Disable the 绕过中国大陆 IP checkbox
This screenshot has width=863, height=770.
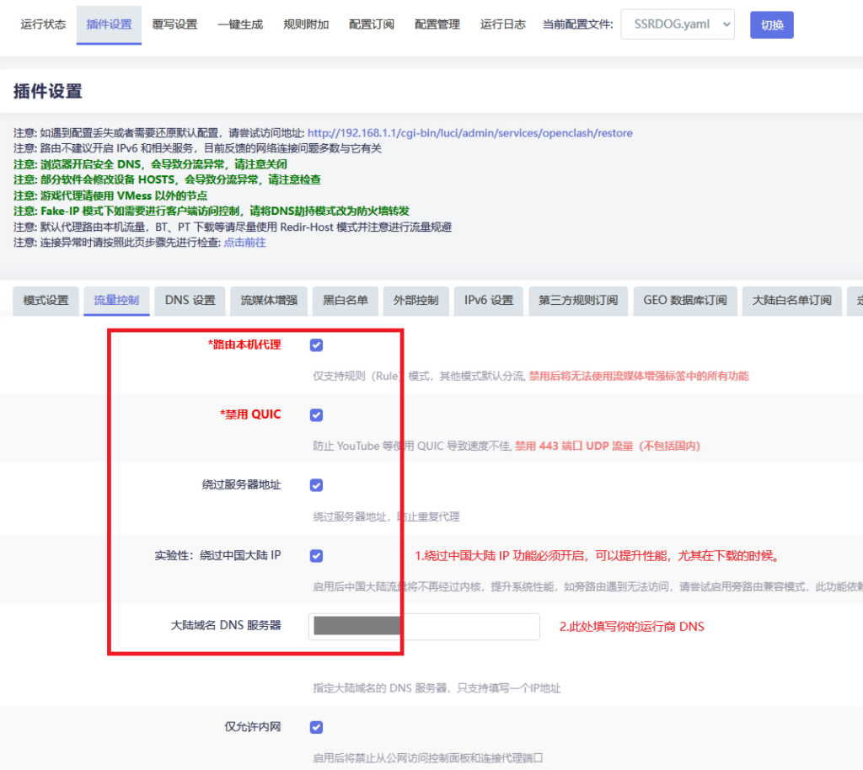(x=317, y=556)
